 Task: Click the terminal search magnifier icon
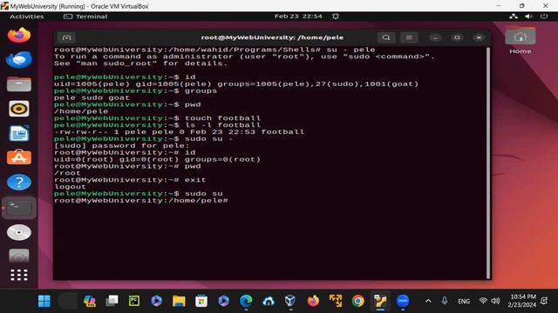click(386, 37)
